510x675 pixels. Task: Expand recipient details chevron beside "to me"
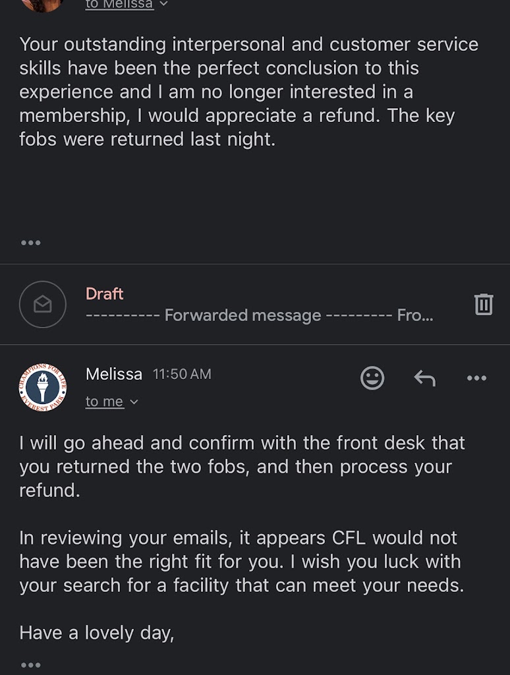134,402
